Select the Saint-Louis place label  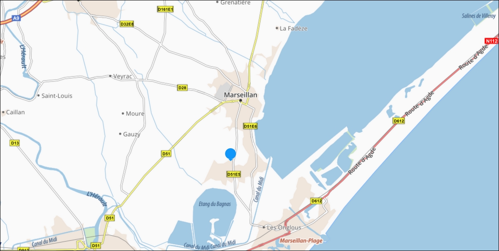point(57,96)
